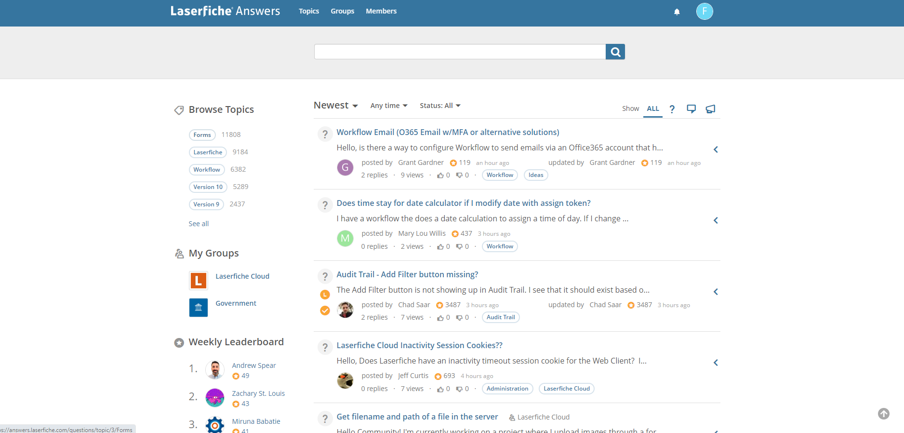Viewport: 904px width, 433px height.
Task: Select the Version 9 topic tag
Action: pos(206,204)
